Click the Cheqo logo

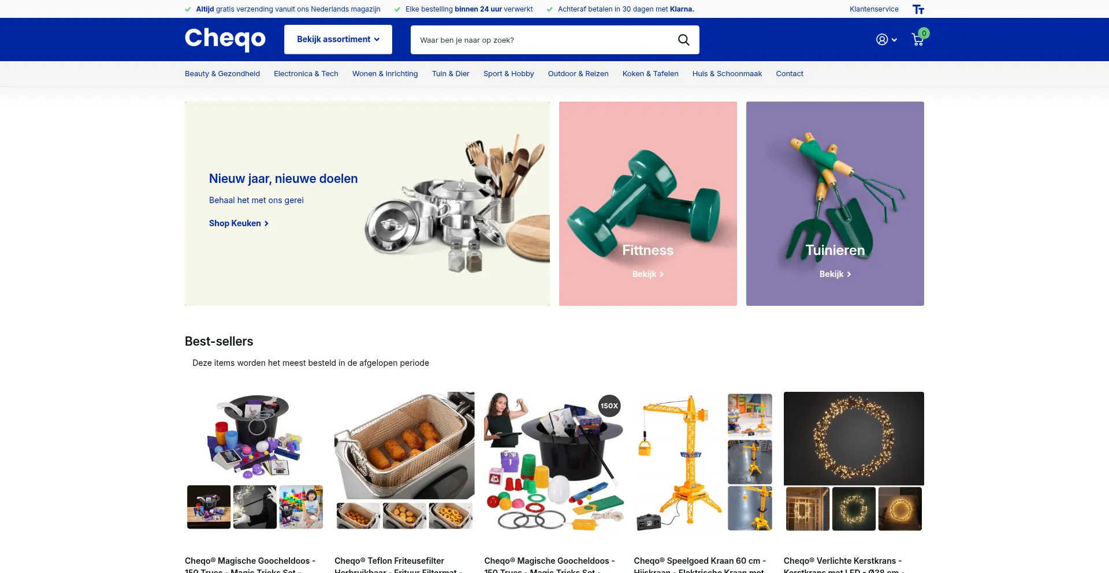click(x=225, y=39)
